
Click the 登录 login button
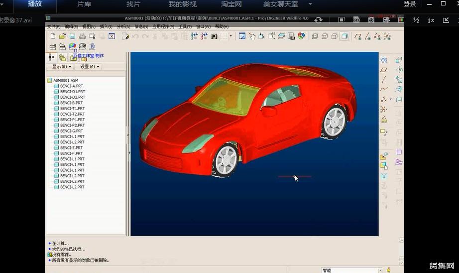click(x=410, y=4)
